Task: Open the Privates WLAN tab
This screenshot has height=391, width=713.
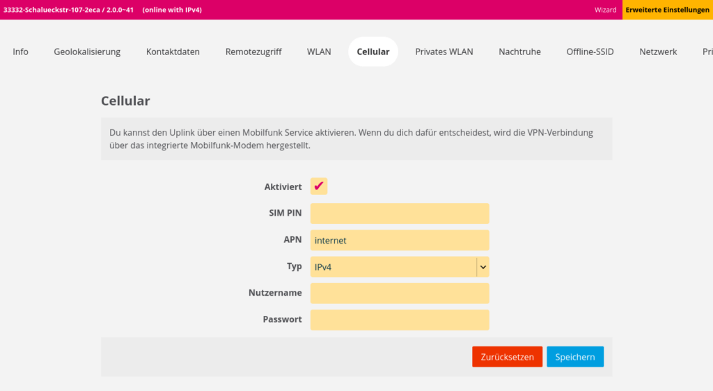Action: coord(444,51)
